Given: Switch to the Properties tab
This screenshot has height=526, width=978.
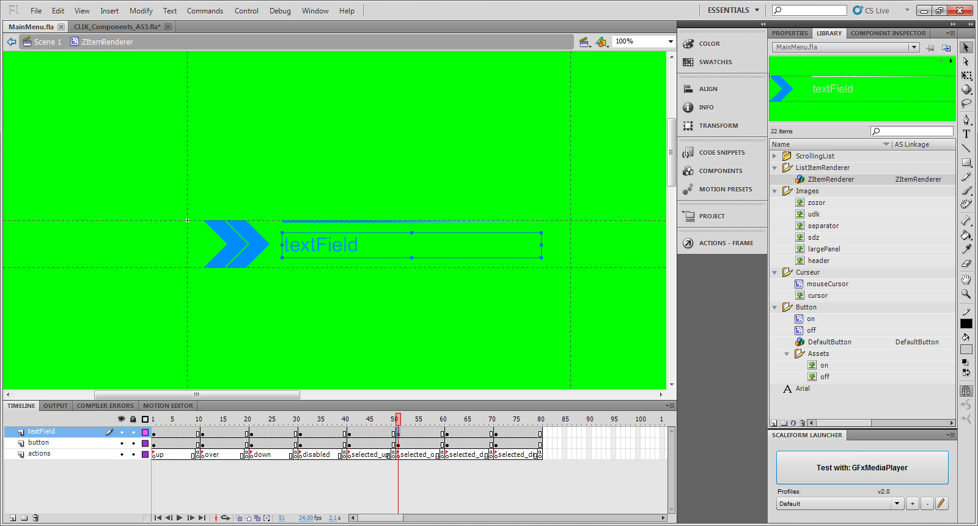Looking at the screenshot, I should 790,34.
